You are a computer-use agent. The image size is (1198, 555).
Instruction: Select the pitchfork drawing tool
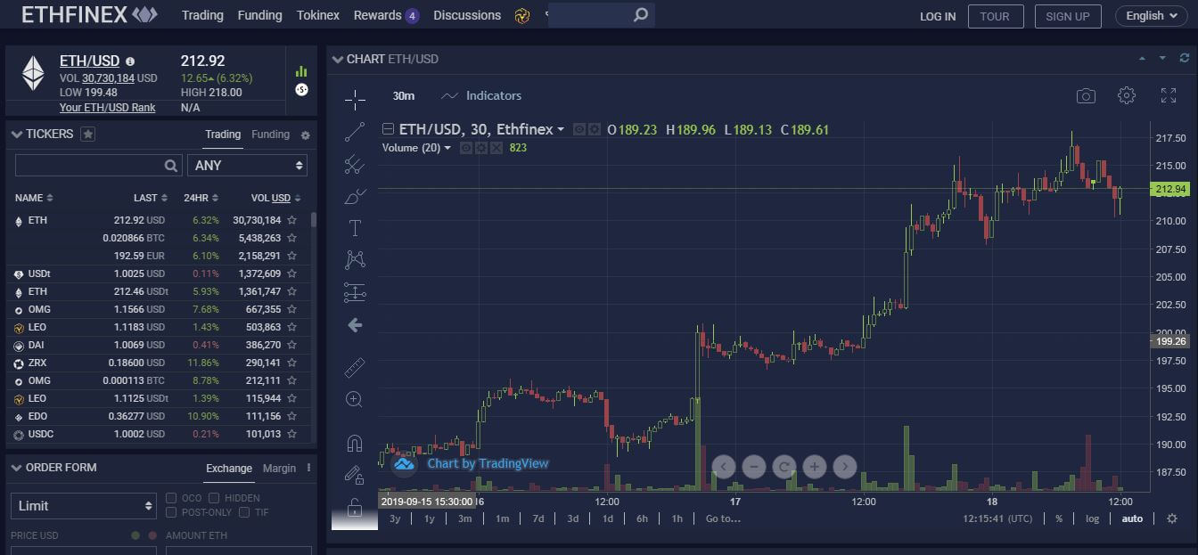[355, 164]
